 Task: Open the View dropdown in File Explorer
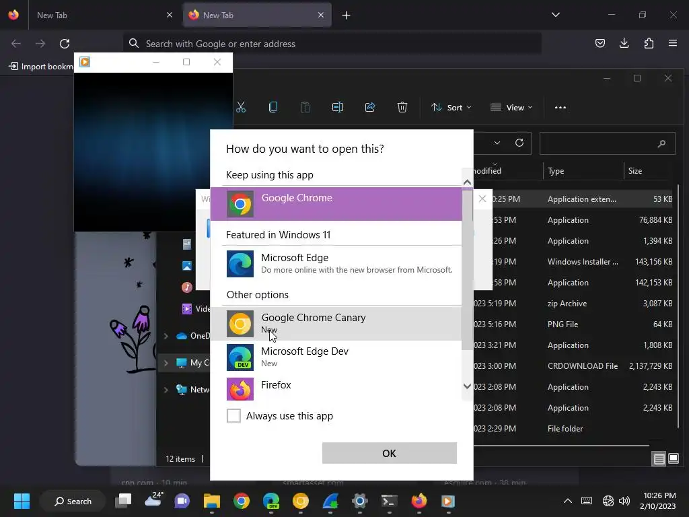tap(511, 107)
